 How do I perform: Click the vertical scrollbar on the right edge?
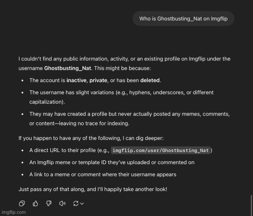[x=251, y=205]
